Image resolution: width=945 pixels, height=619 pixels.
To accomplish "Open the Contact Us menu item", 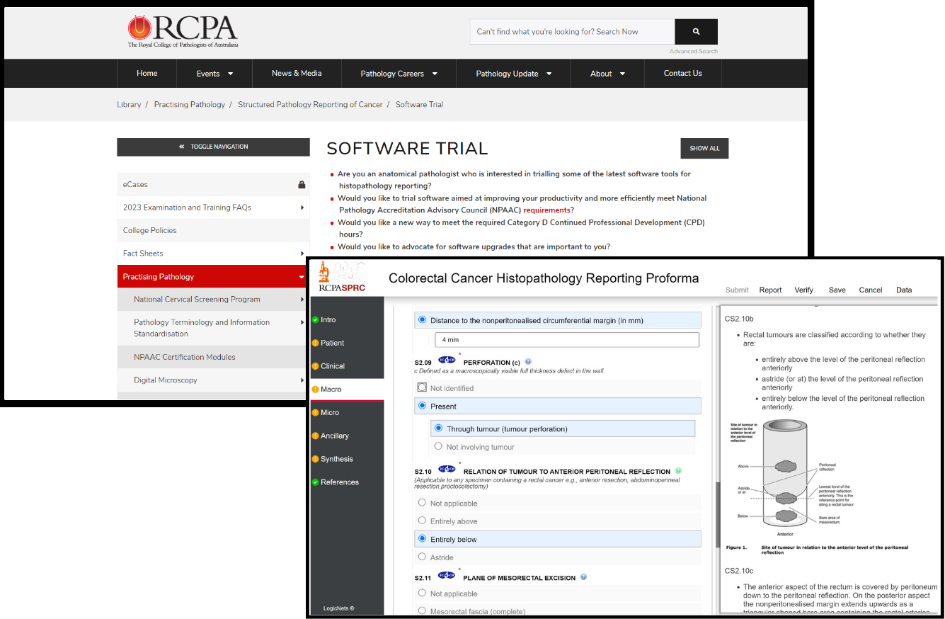I will 683,74.
